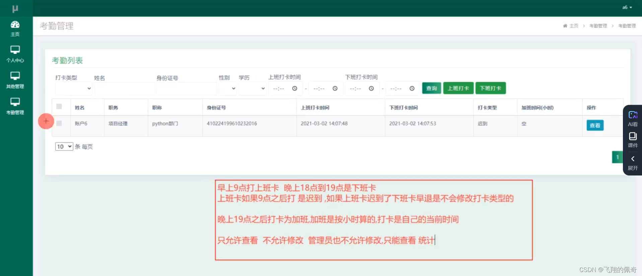Click 主页 breadcrumb link

pyautogui.click(x=574, y=26)
